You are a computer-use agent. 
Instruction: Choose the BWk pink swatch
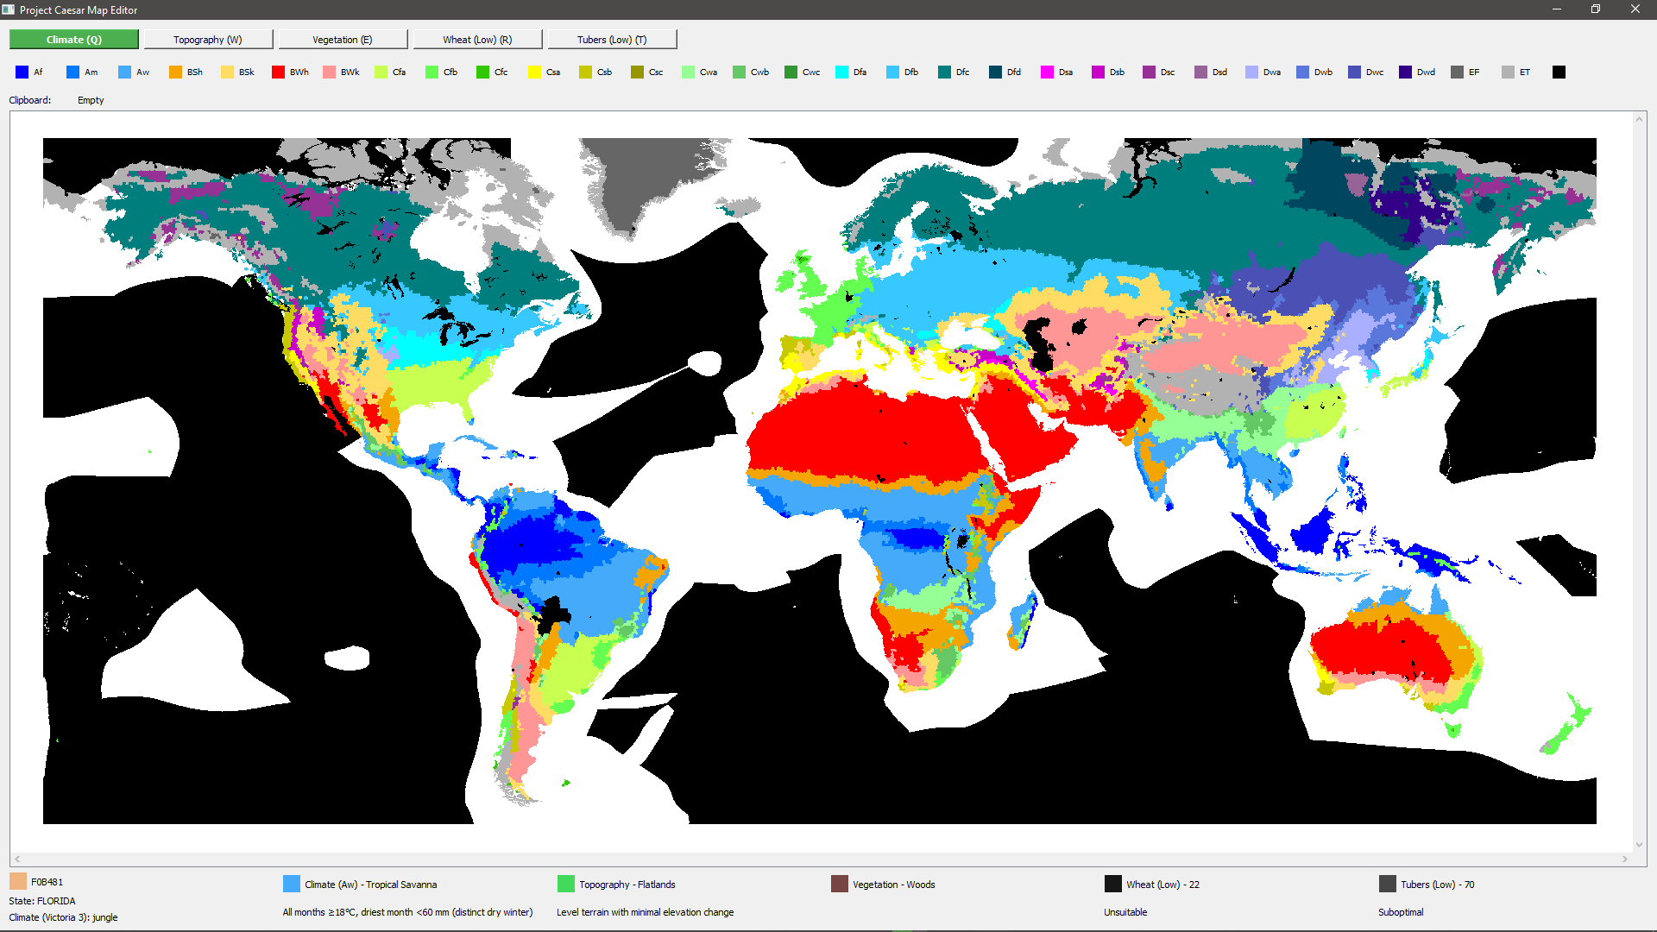coord(330,72)
